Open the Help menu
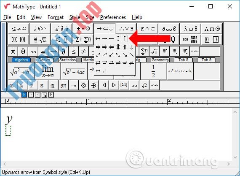The image size is (240, 176). [x=137, y=17]
